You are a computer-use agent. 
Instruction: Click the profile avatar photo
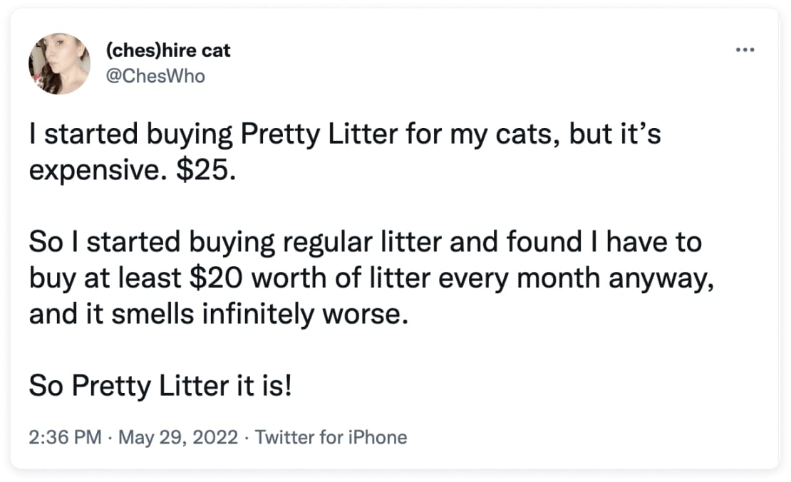[60, 63]
